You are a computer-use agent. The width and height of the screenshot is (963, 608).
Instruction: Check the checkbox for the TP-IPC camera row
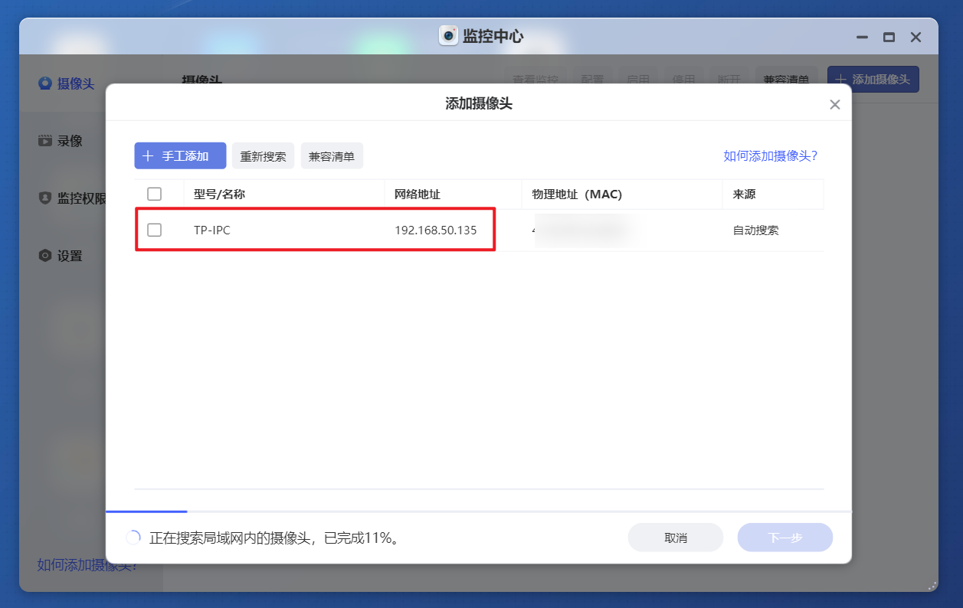click(x=156, y=230)
